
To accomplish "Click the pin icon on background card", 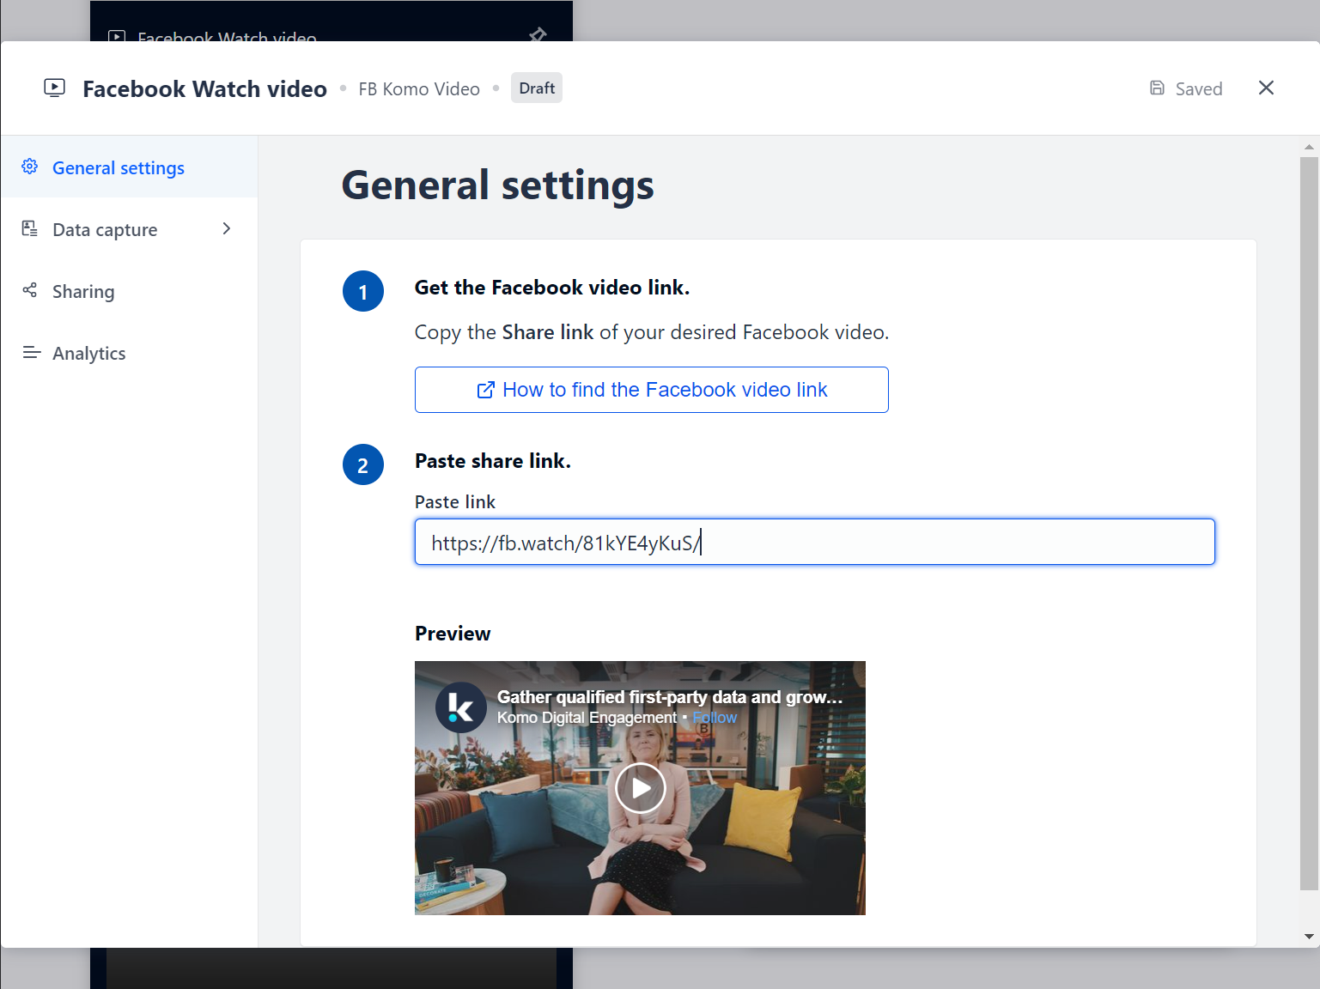I will click(538, 34).
